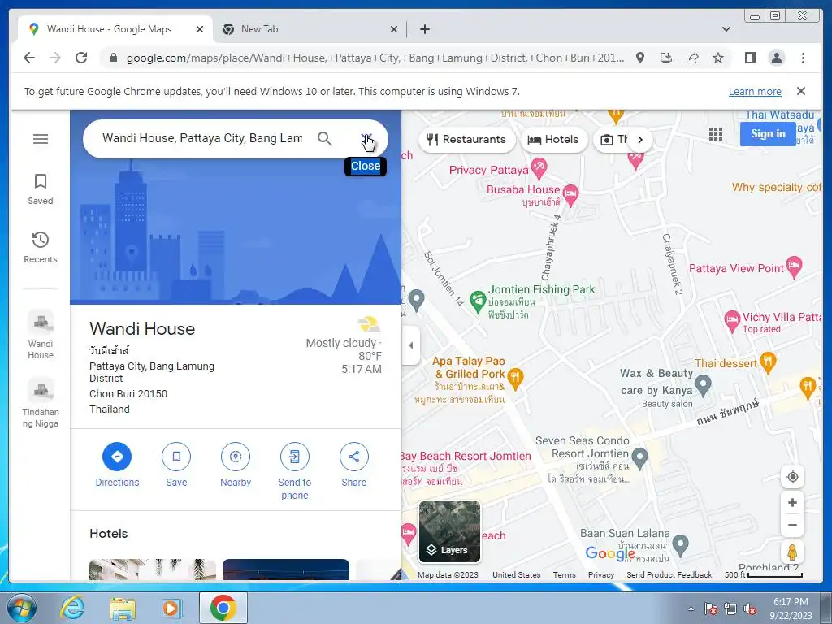
Task: Open Windows Media Player from taskbar
Action: tap(172, 608)
